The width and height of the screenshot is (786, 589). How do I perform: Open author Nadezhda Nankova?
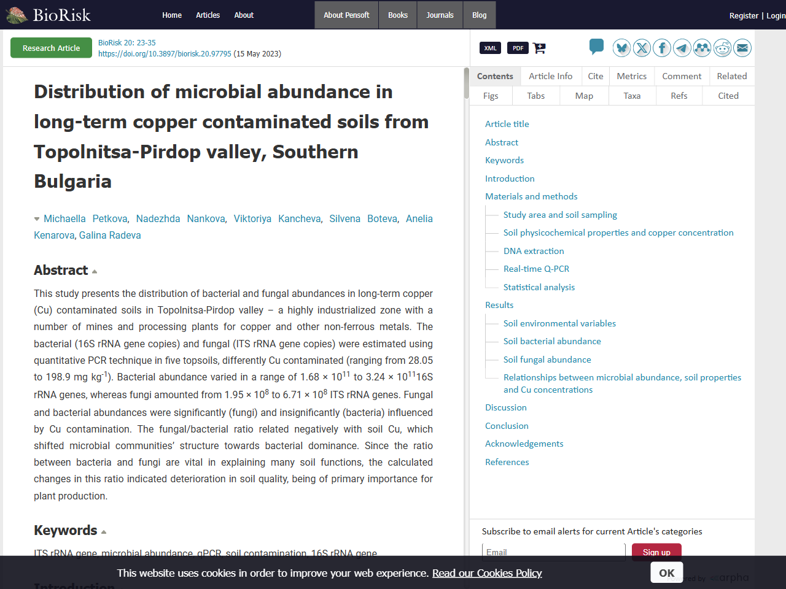click(181, 218)
